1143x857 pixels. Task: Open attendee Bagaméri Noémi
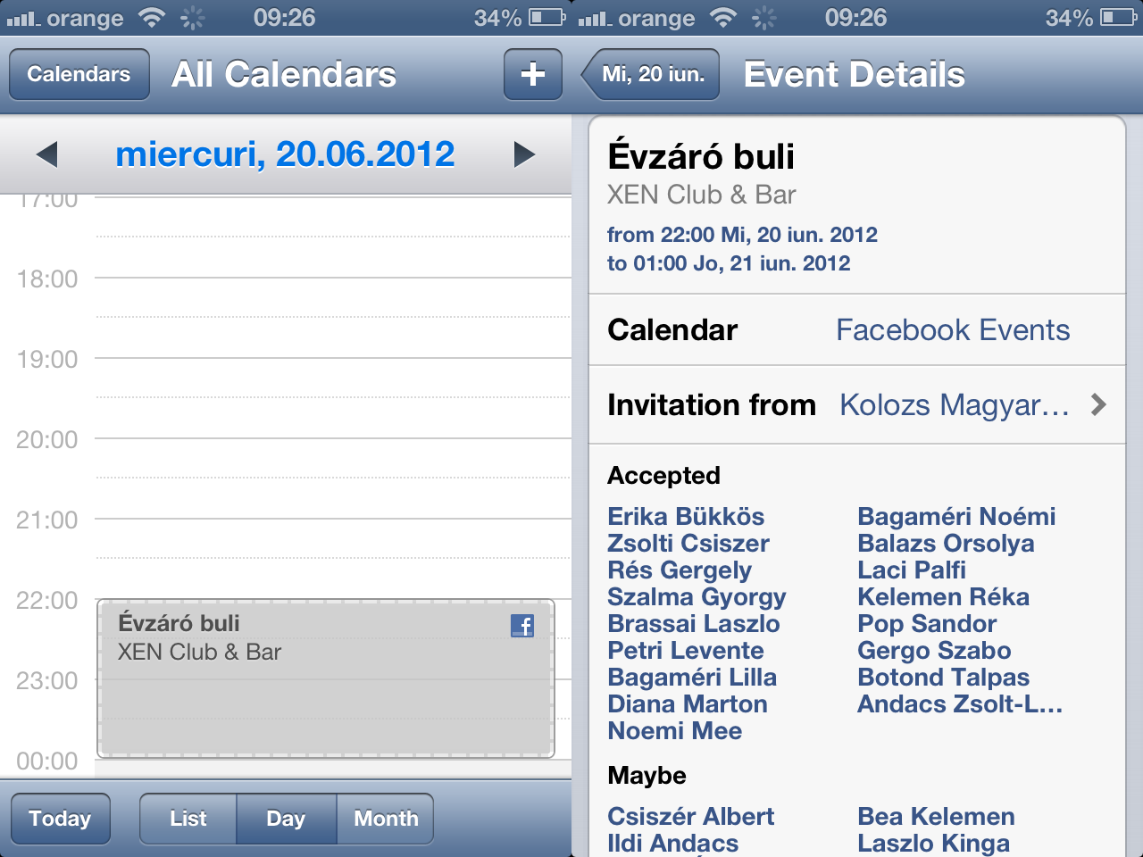point(956,517)
